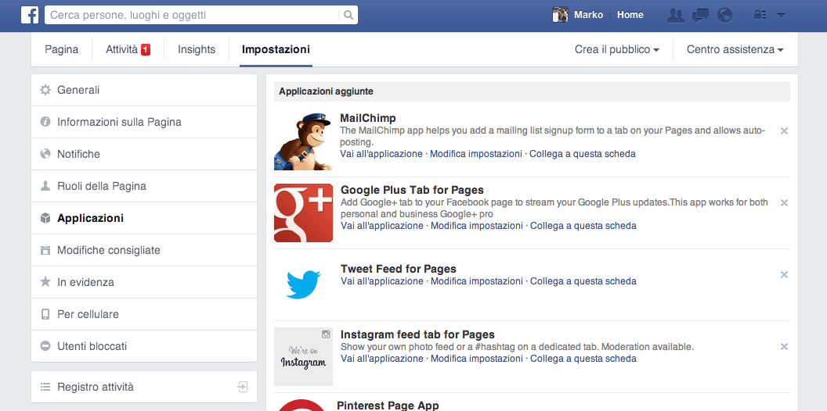Click Instagram feed's Vai all'applicazione link
This screenshot has height=411, width=827.
[382, 359]
